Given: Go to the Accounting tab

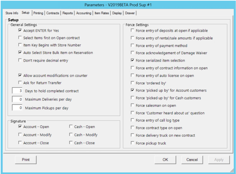Looking at the screenshot, I should (x=84, y=13).
